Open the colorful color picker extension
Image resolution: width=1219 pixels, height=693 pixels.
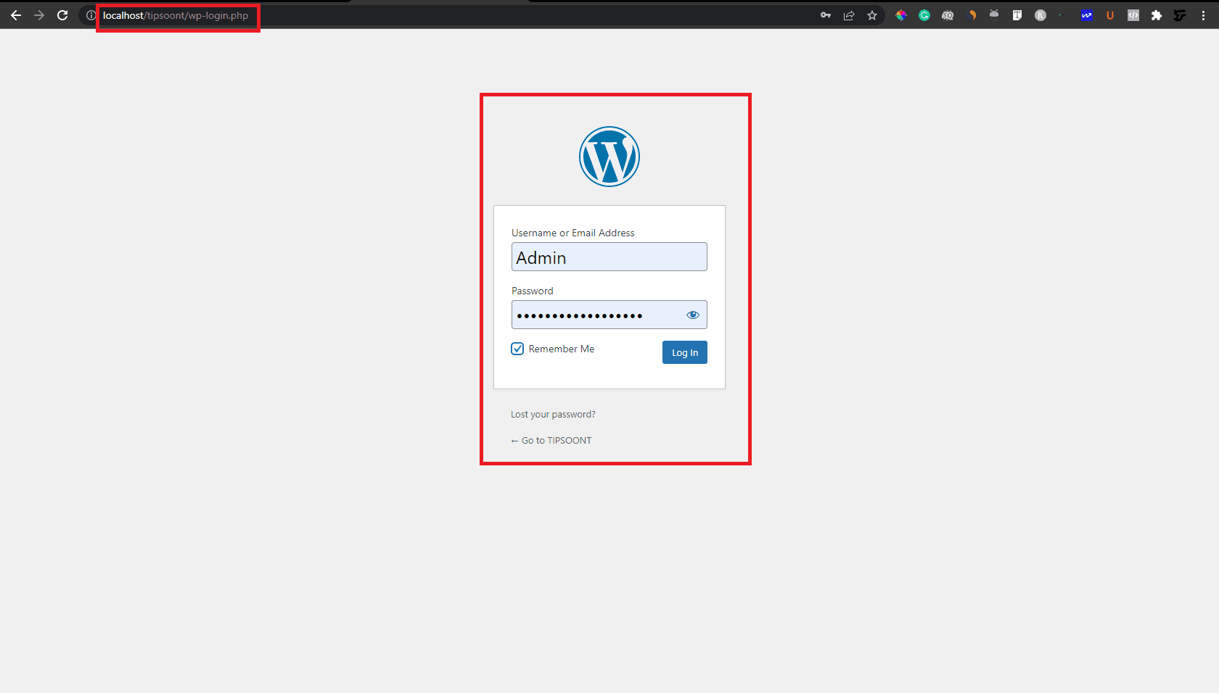click(901, 15)
